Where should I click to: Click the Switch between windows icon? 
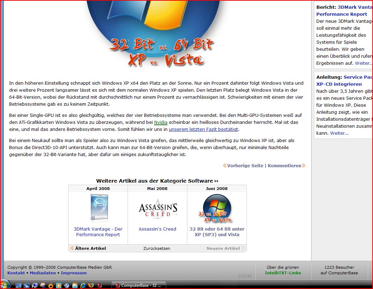(x=27, y=286)
